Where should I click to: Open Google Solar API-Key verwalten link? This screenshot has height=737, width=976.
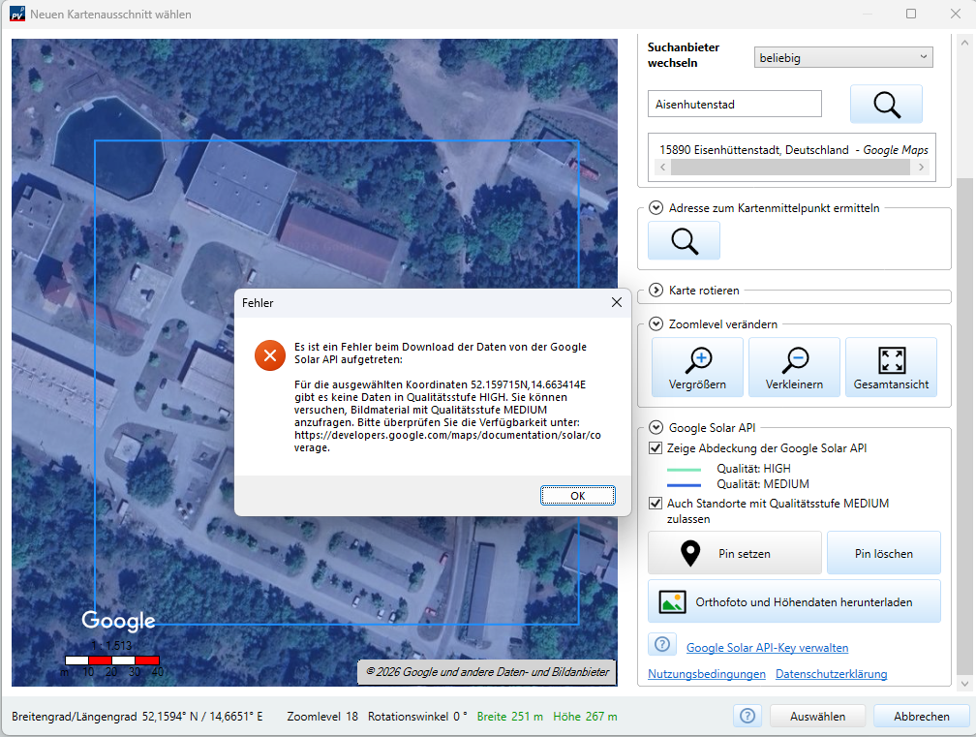click(x=767, y=648)
